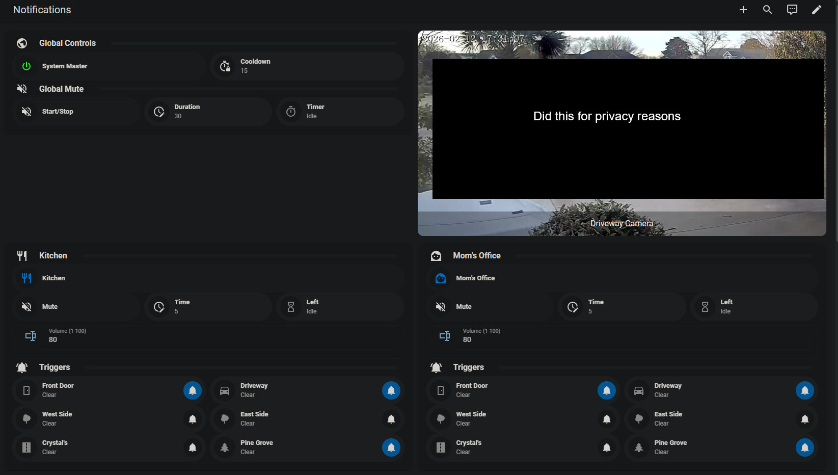The image size is (838, 475).
Task: Click Global Mute Start/Stop button
Action: pyautogui.click(x=75, y=112)
